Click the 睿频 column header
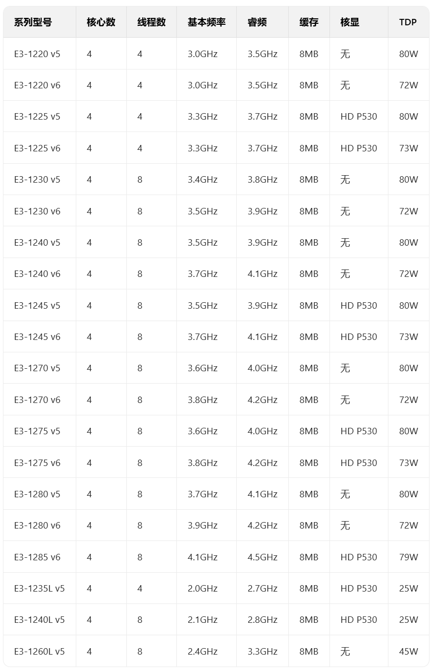Image resolution: width=432 pixels, height=668 pixels. pyautogui.click(x=257, y=22)
